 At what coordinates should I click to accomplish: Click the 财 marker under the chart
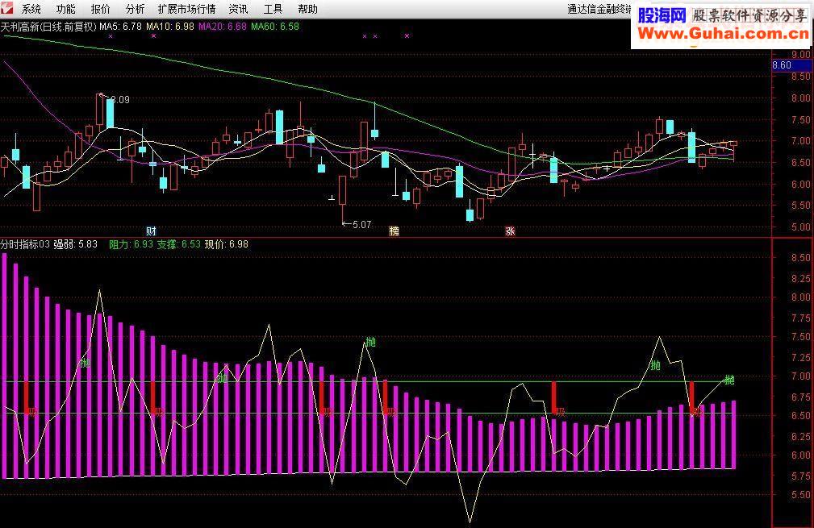pyautogui.click(x=151, y=231)
